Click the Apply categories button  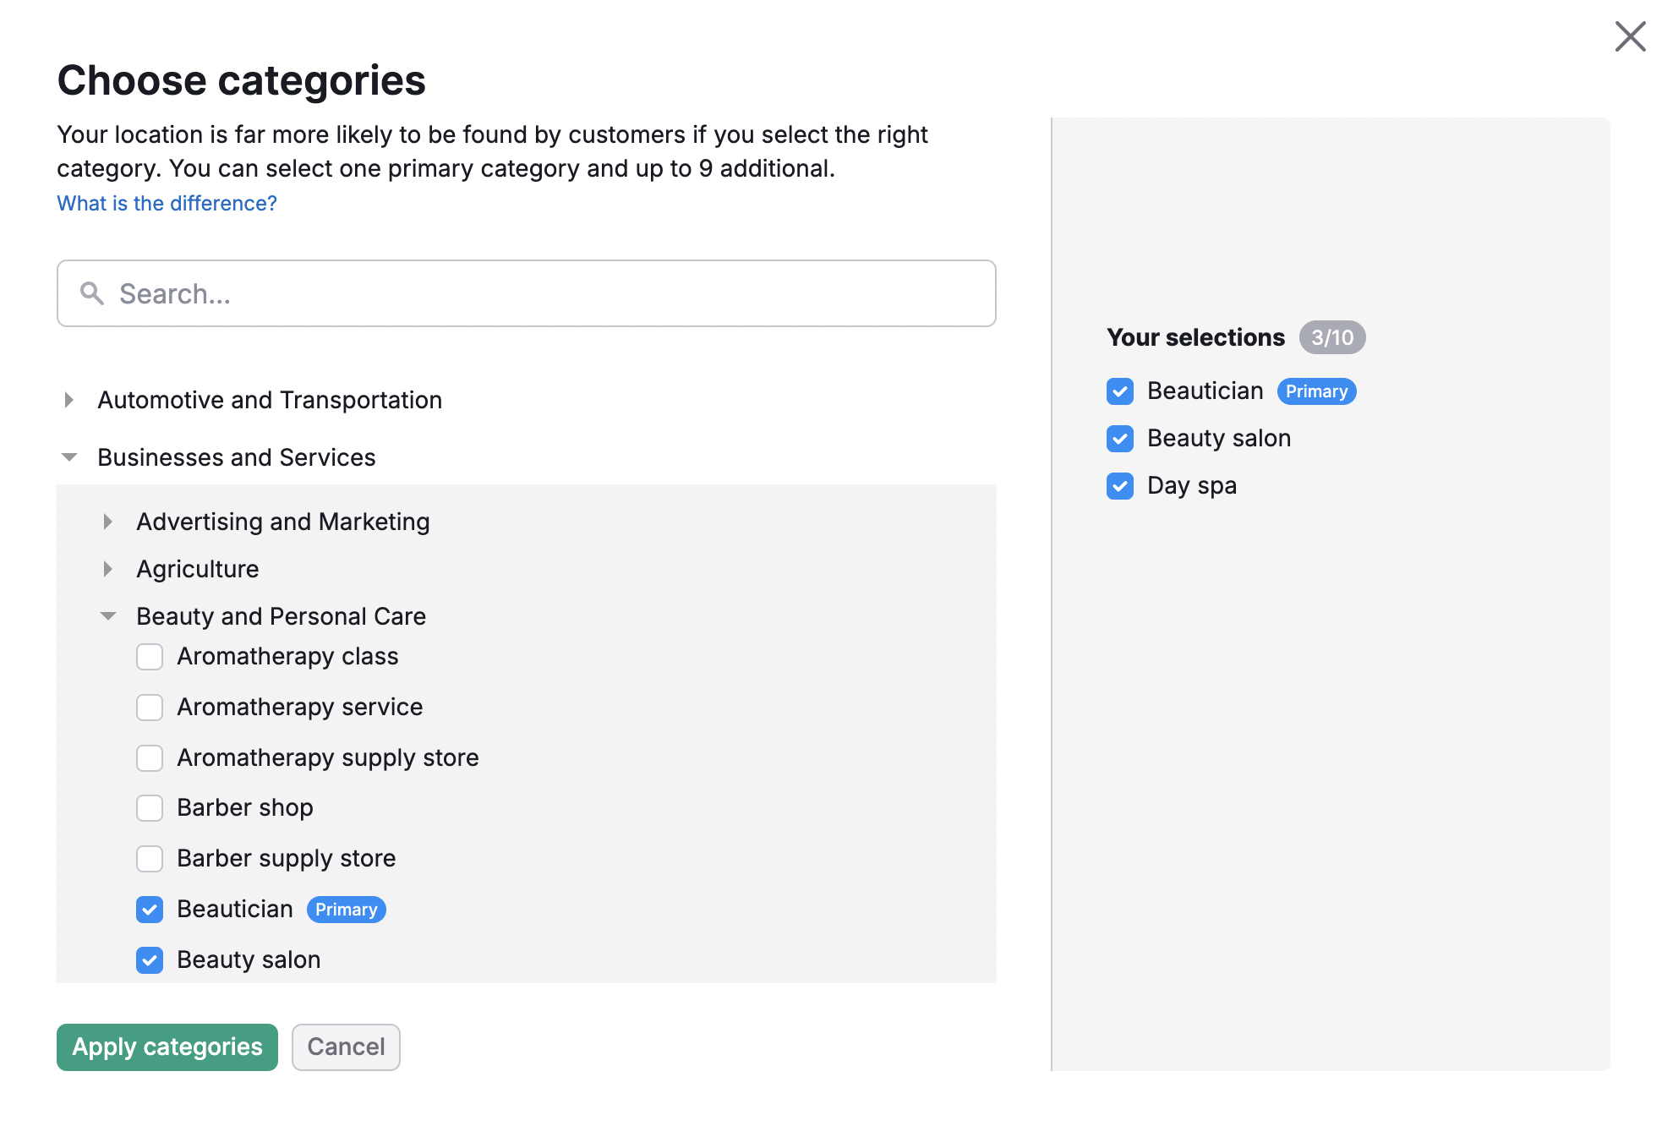[x=167, y=1047]
